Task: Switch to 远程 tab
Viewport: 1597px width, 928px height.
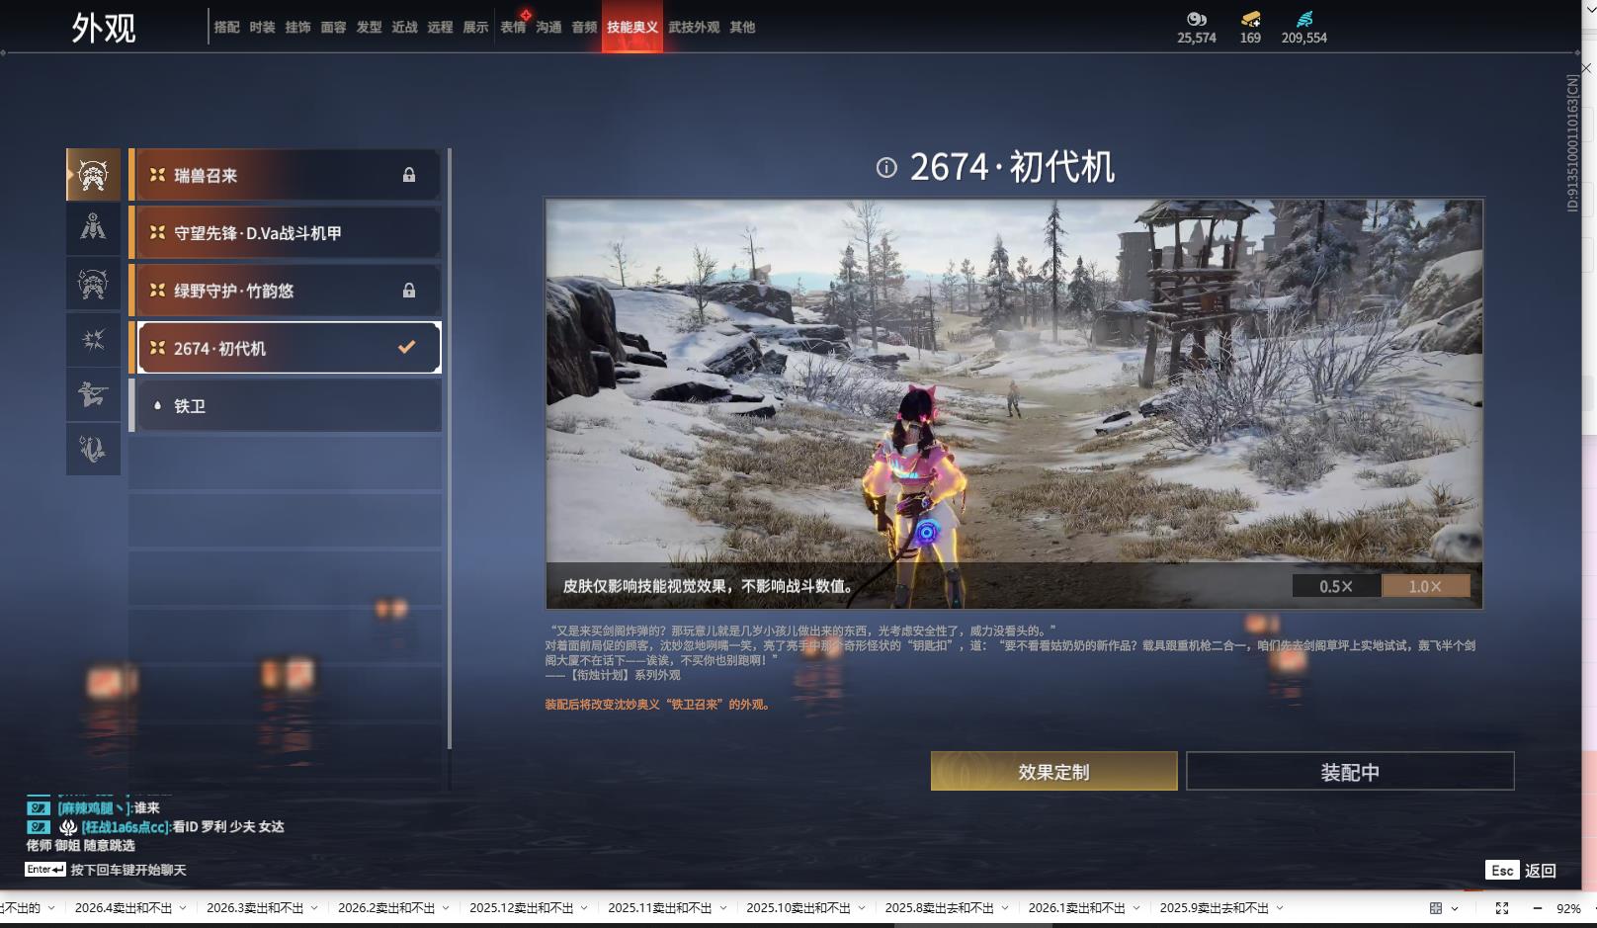Action: pos(441,28)
